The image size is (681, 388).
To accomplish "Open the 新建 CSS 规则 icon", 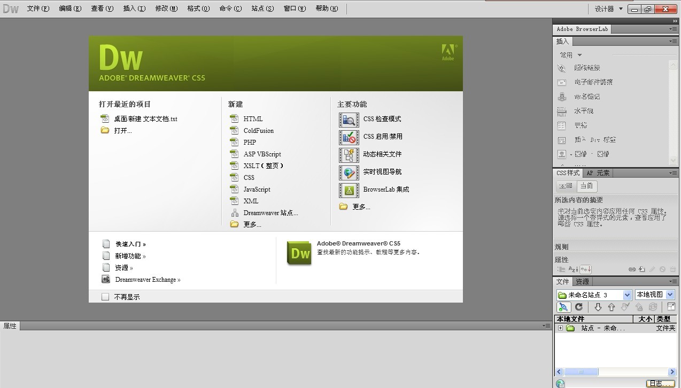I will (642, 268).
